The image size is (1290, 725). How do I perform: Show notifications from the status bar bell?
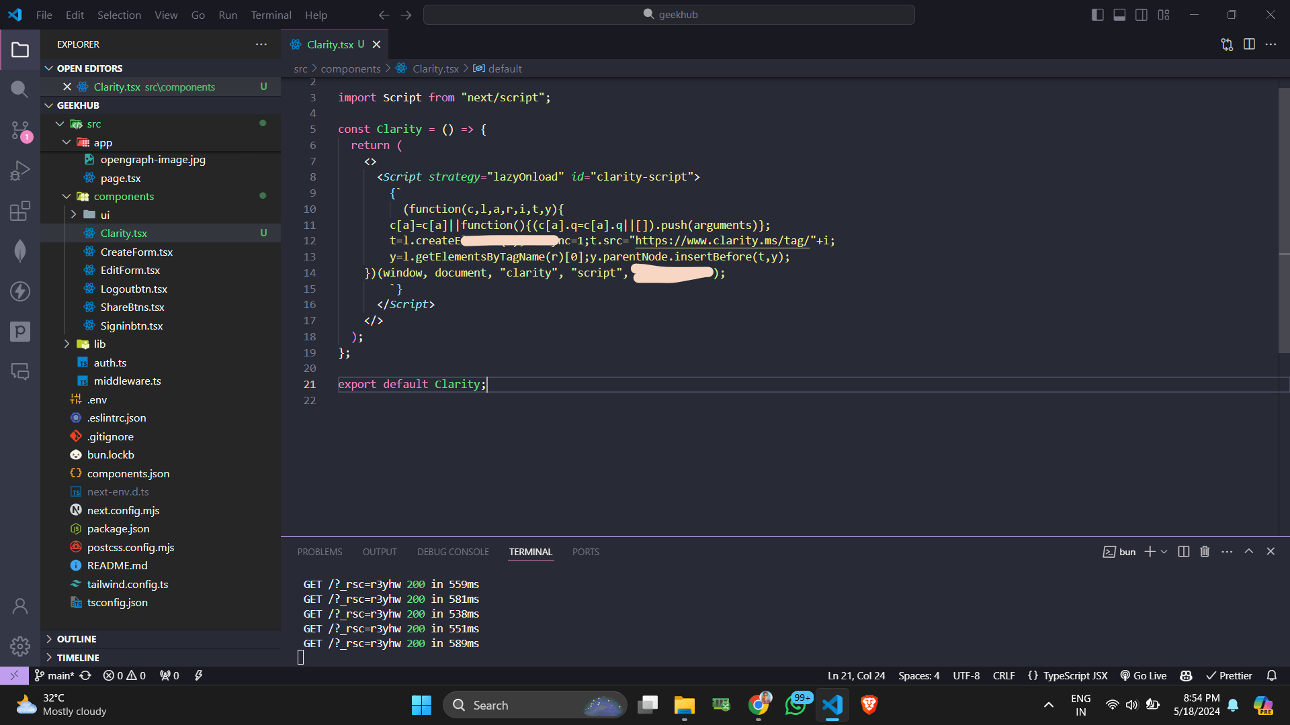[1272, 675]
